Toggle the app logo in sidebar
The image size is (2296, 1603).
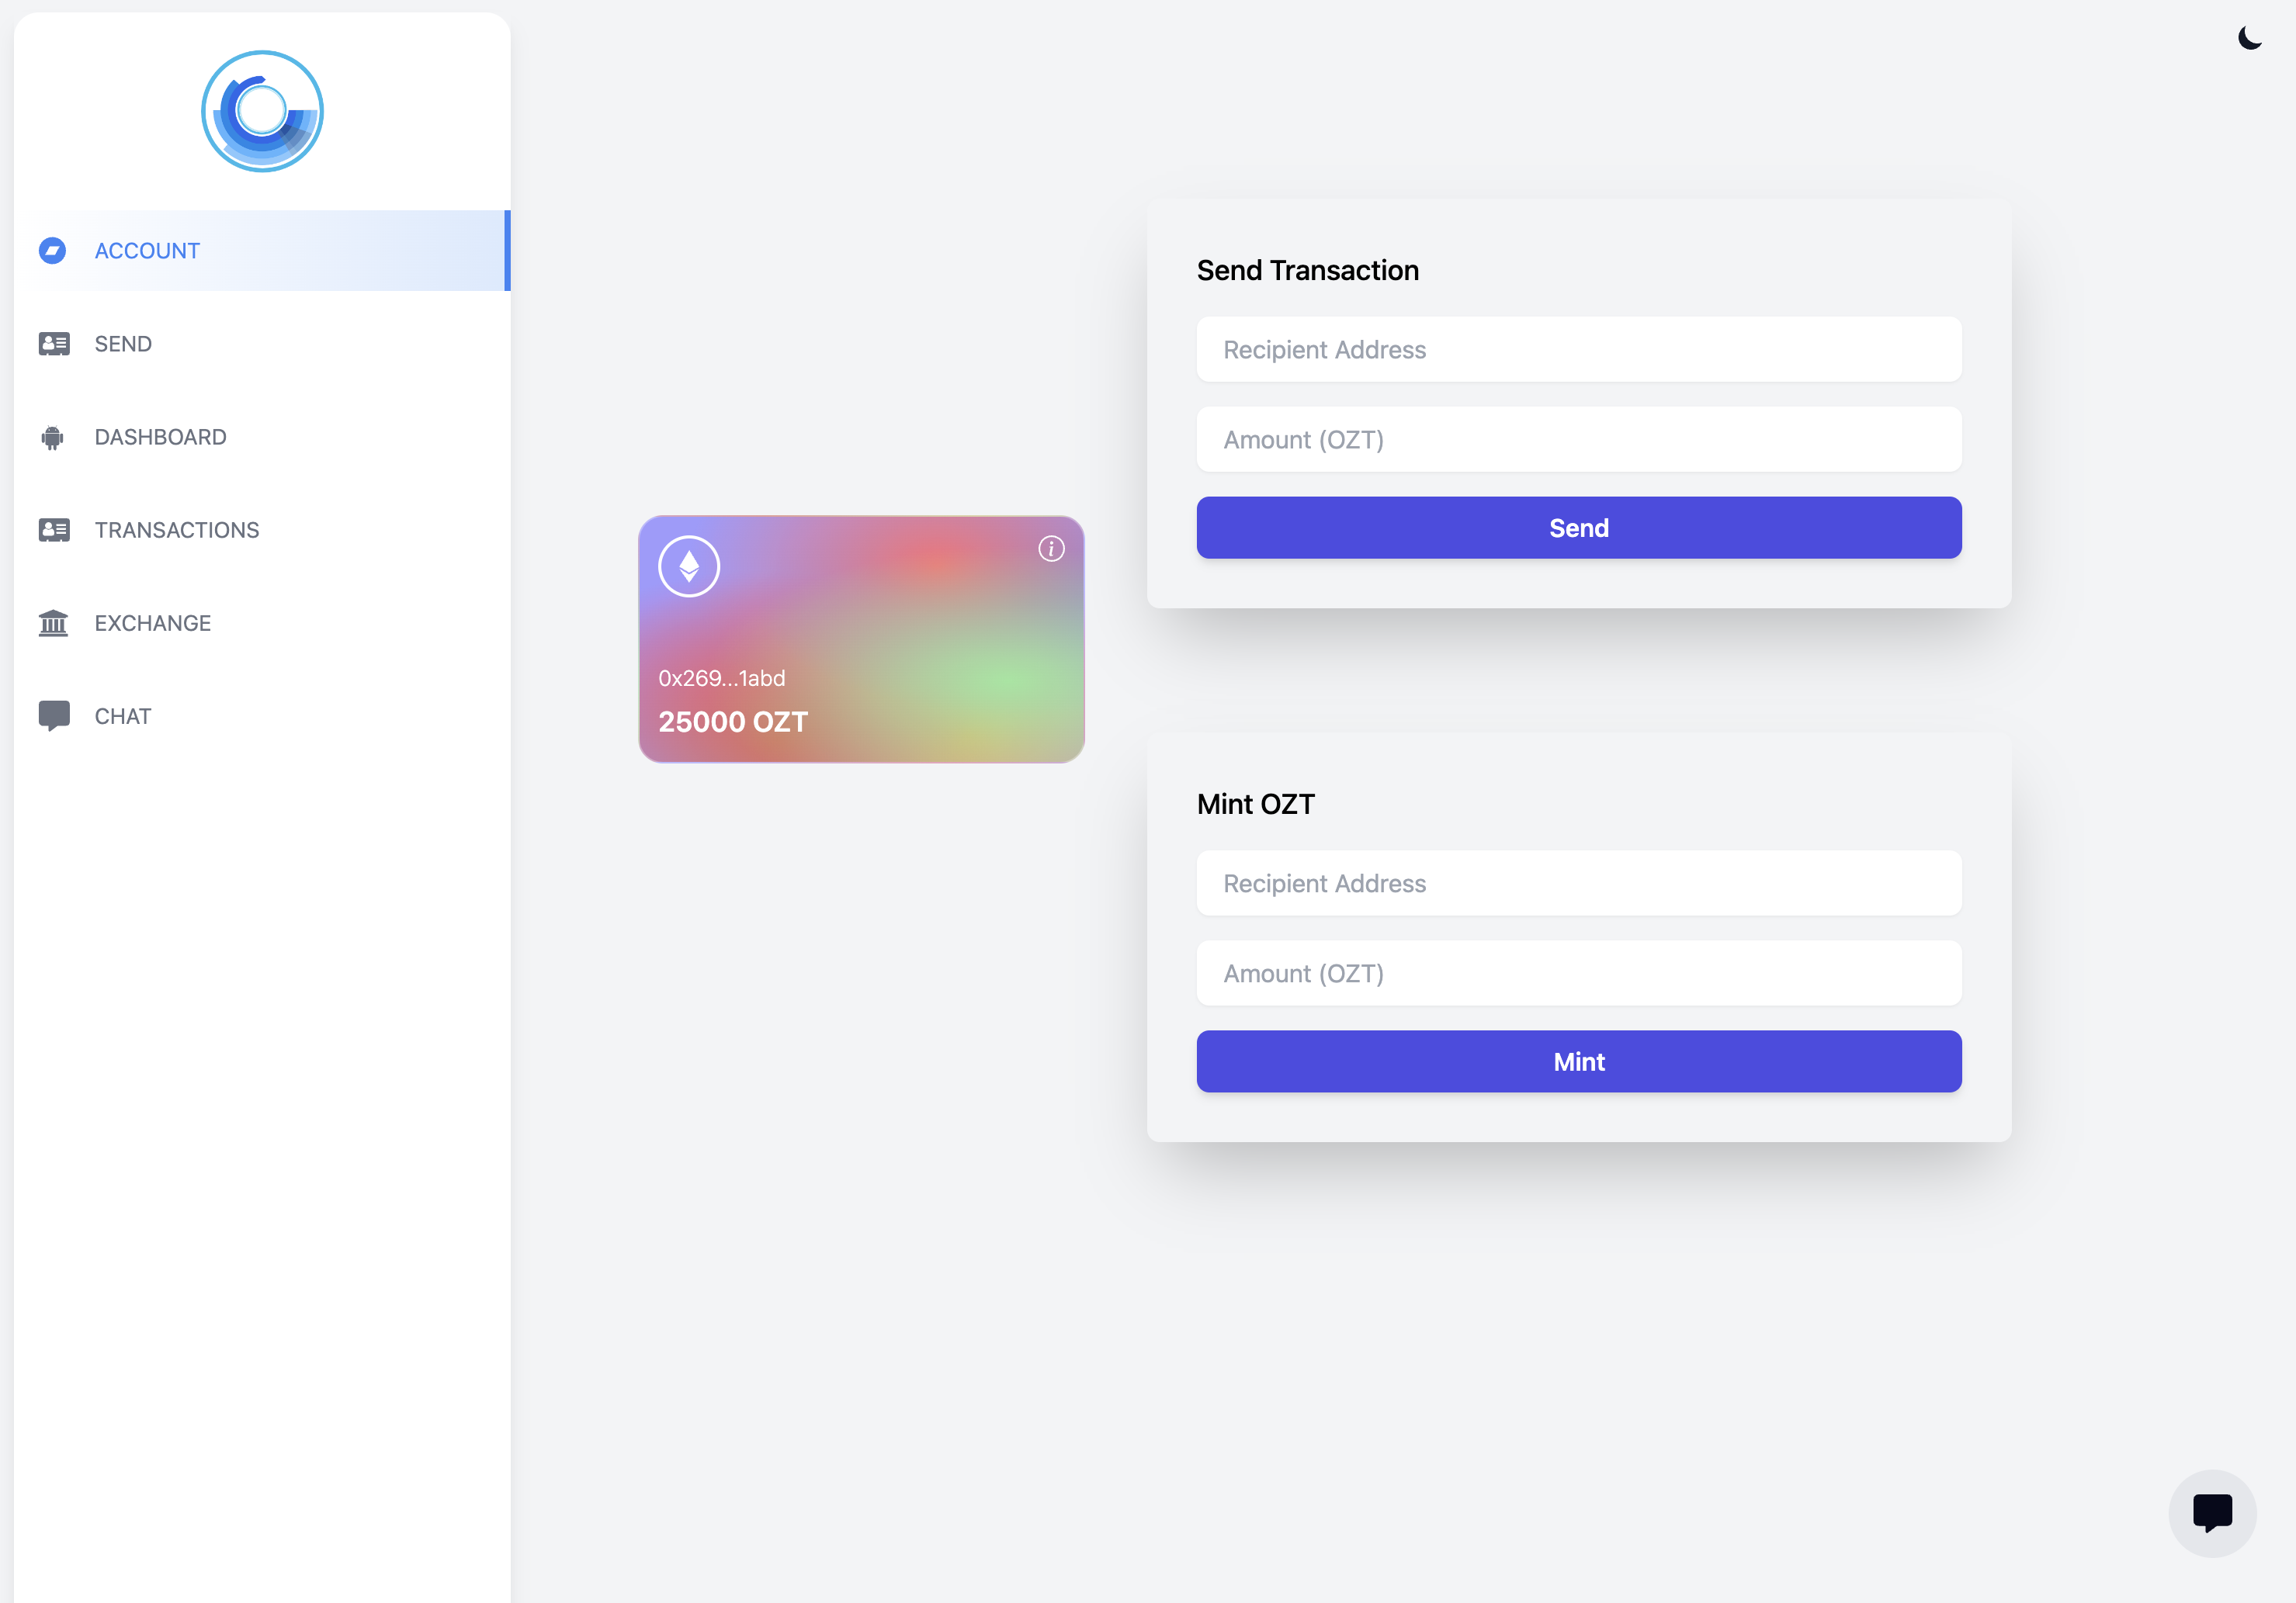click(x=262, y=112)
